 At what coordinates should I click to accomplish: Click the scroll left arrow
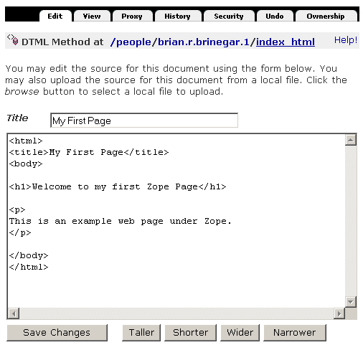(14, 313)
